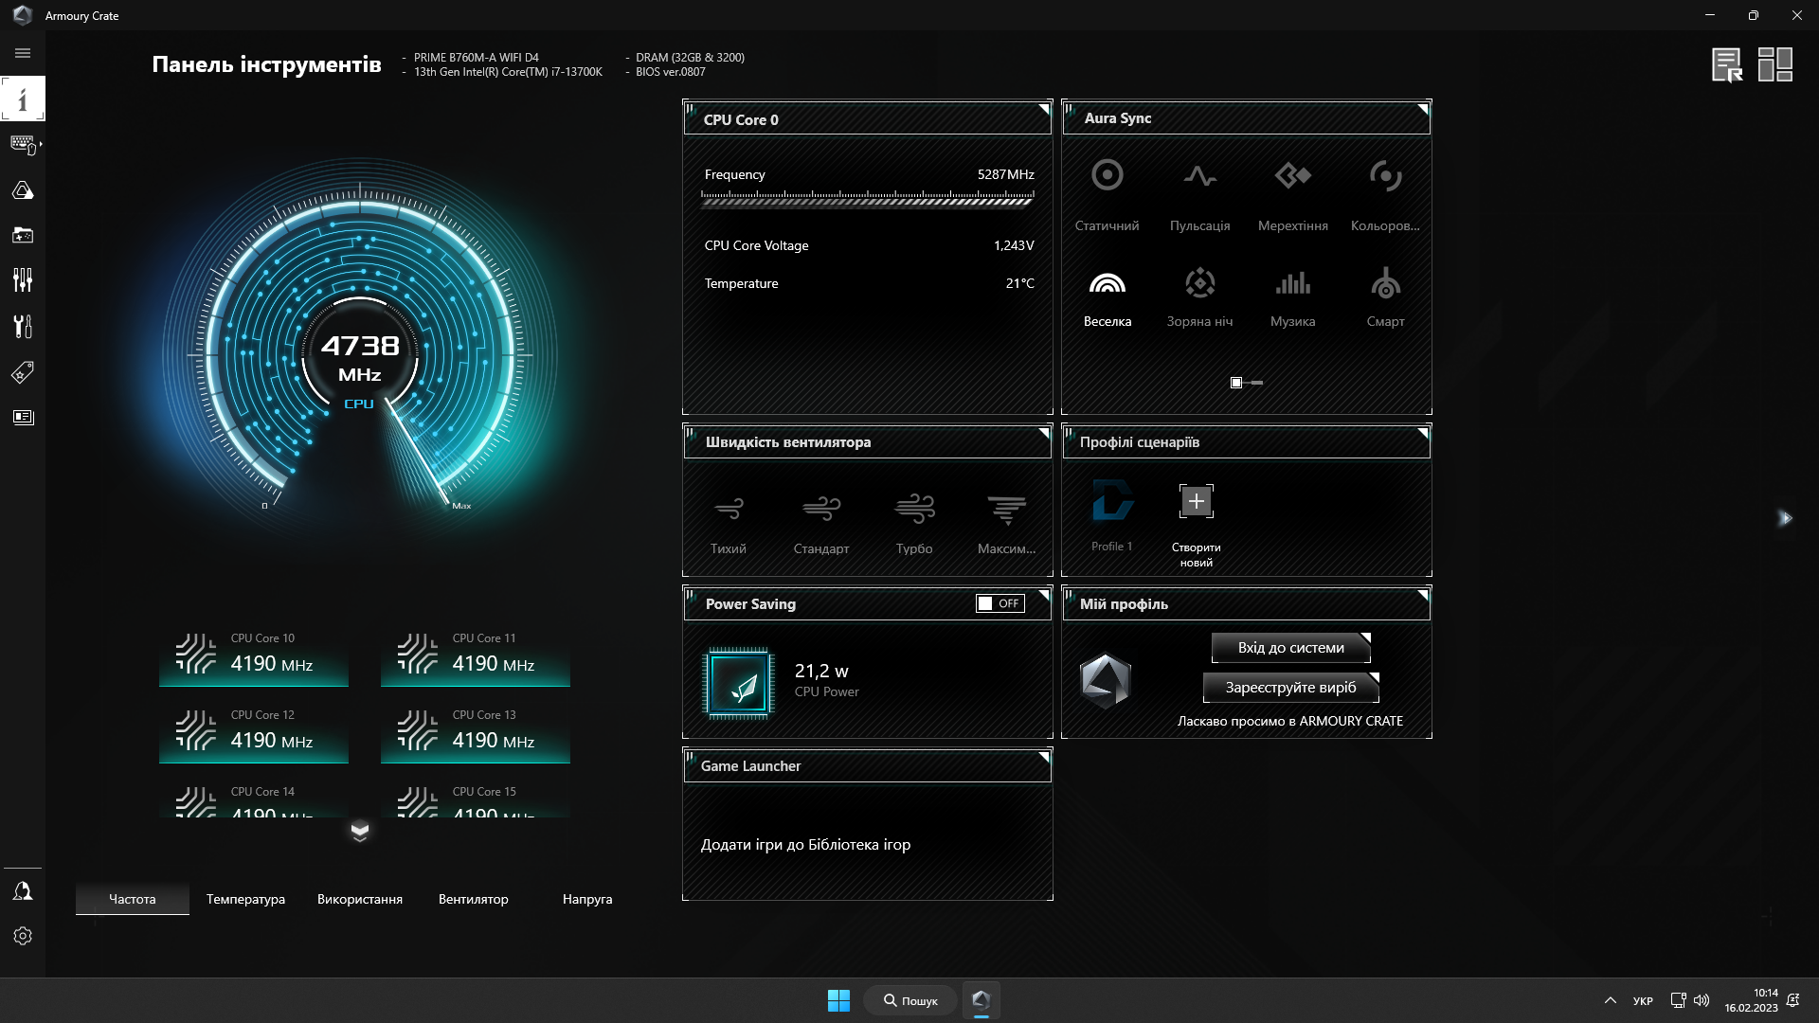This screenshot has height=1023, width=1819.
Task: Toggle the Power Saving OFF switch
Action: (1000, 603)
